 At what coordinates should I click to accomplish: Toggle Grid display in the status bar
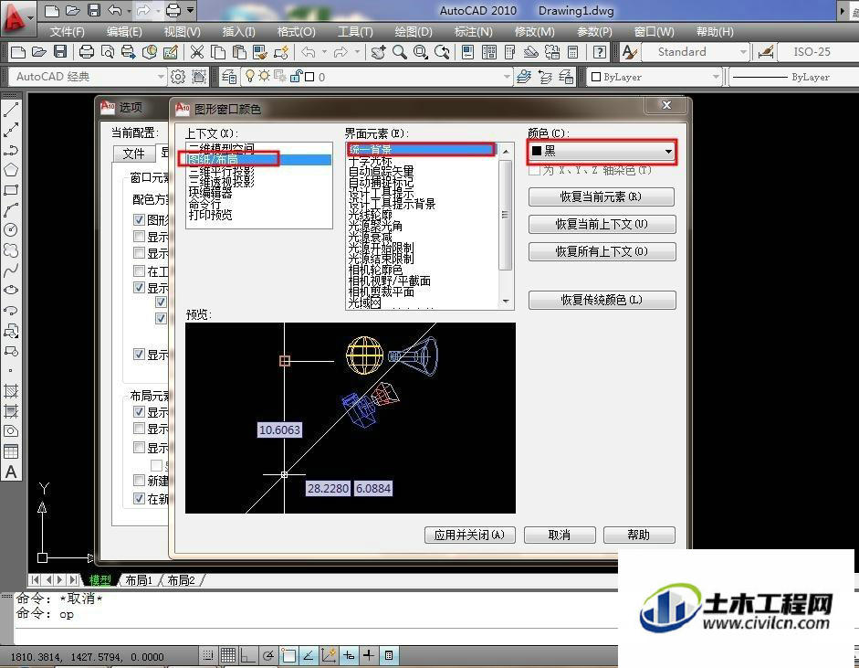[x=228, y=655]
